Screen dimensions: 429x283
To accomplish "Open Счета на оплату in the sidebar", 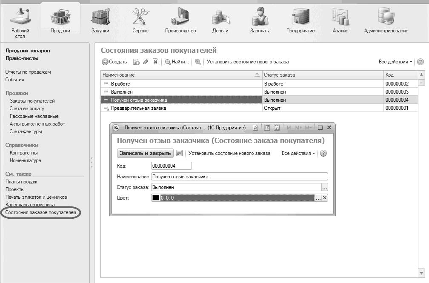I will [27, 109].
